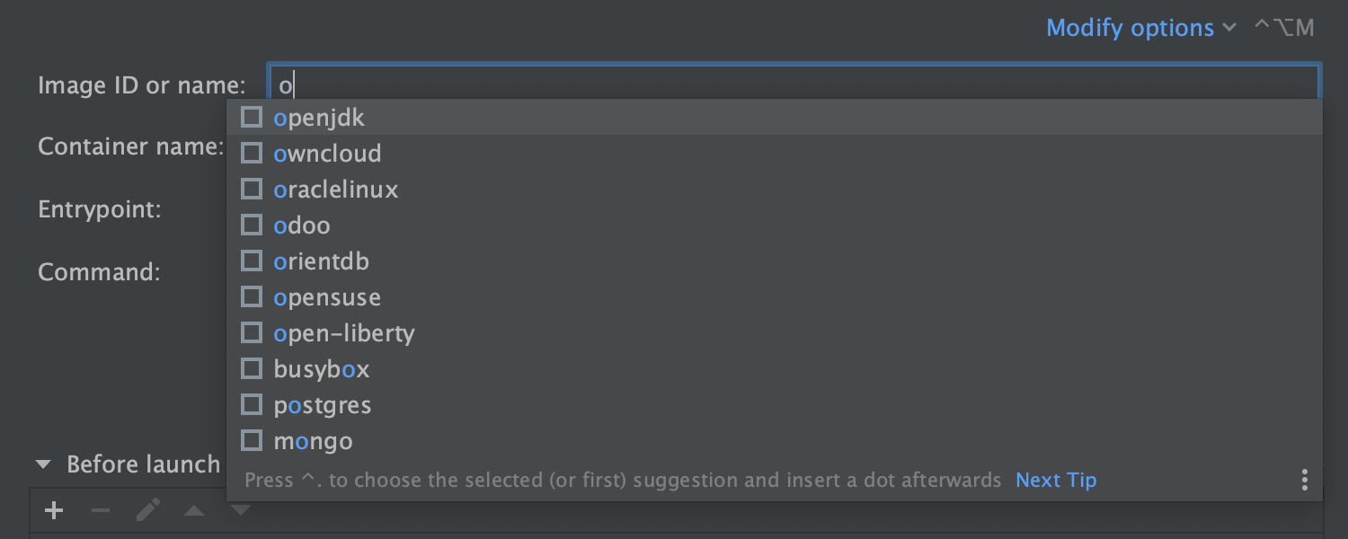Open the three-dot menu in suggestion popup

tap(1304, 480)
